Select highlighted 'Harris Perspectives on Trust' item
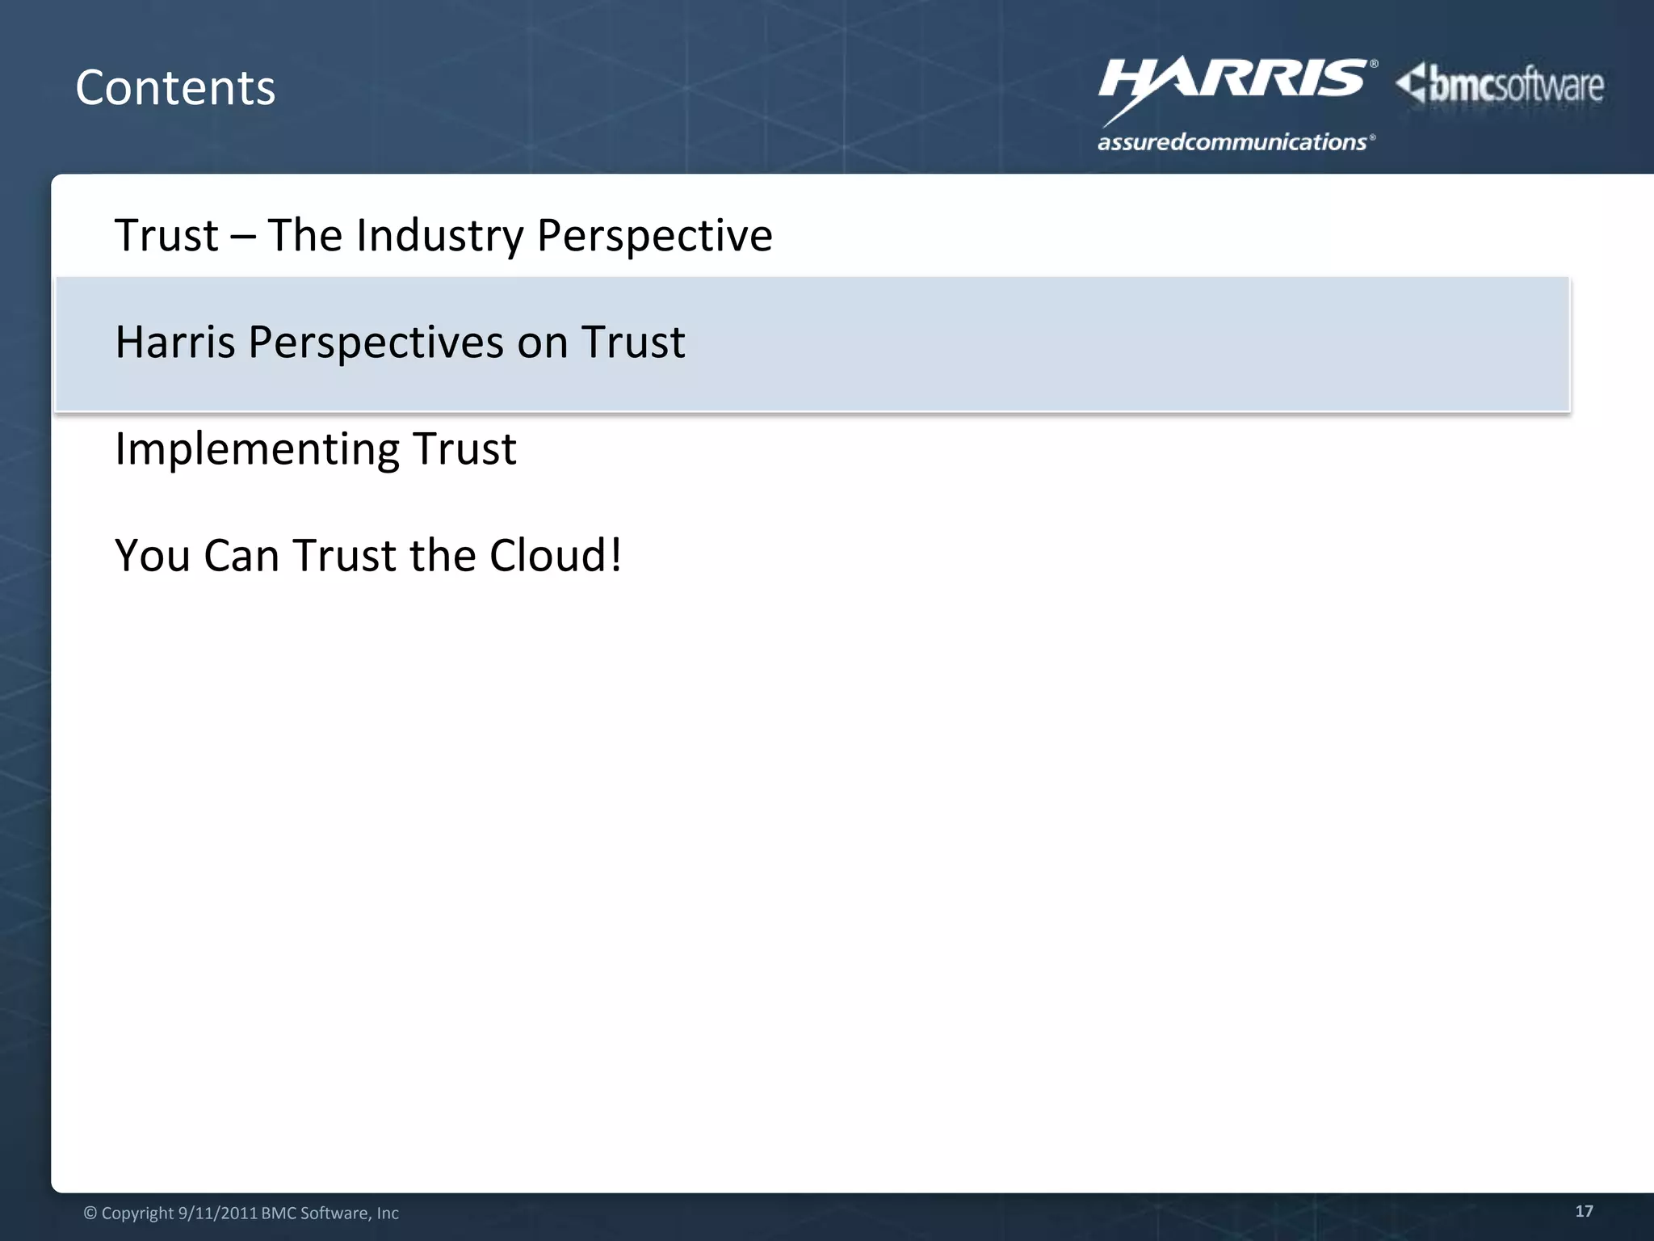This screenshot has height=1241, width=1654. pos(812,344)
